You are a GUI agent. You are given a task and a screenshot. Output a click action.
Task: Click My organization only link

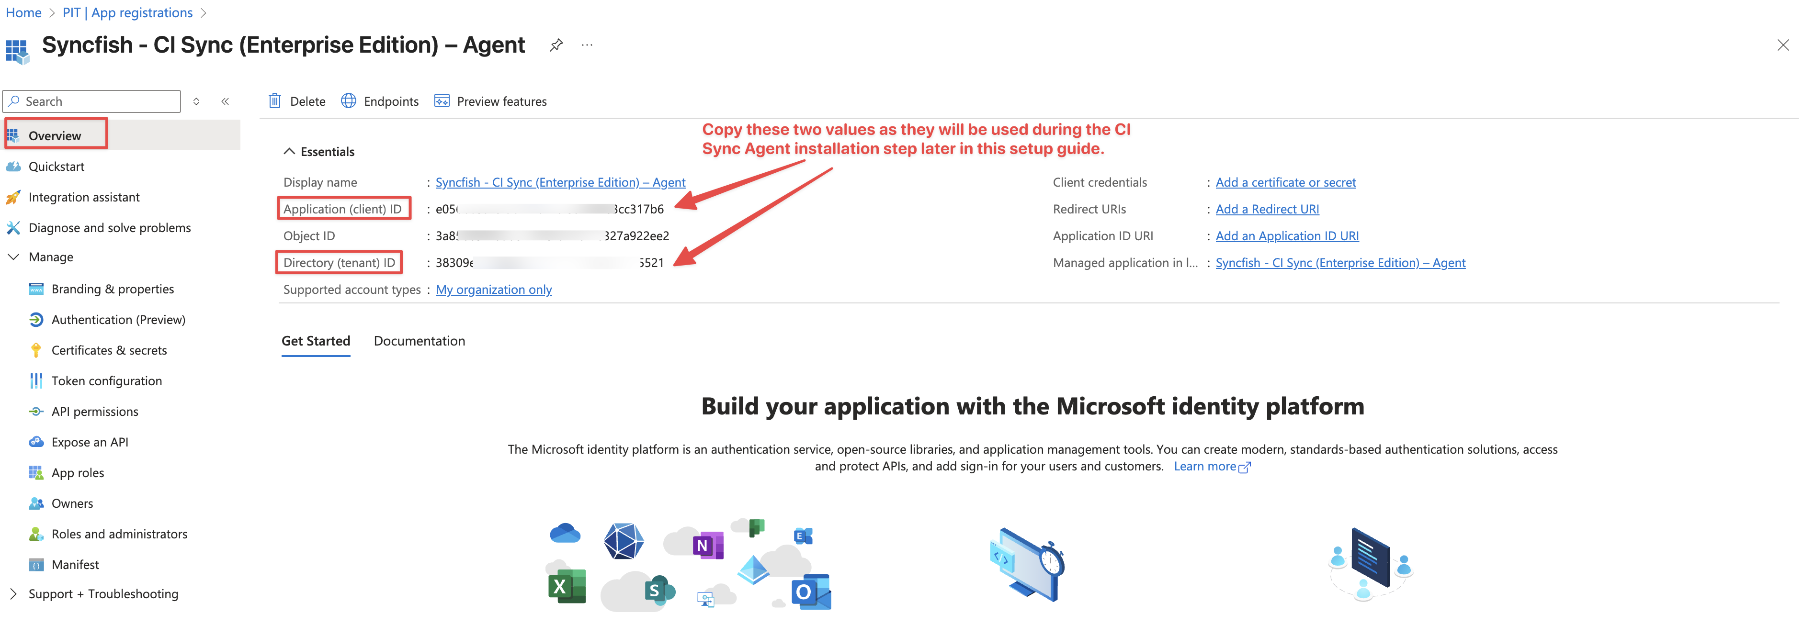[493, 290]
